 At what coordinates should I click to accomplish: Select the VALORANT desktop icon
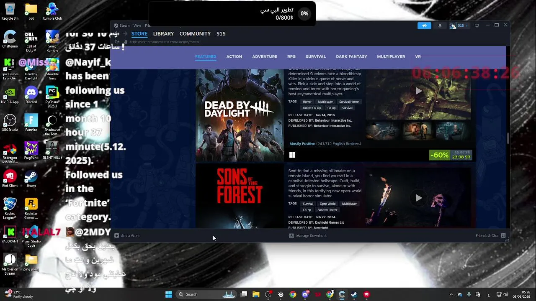[10, 235]
